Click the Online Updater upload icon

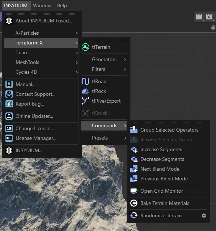(9, 116)
